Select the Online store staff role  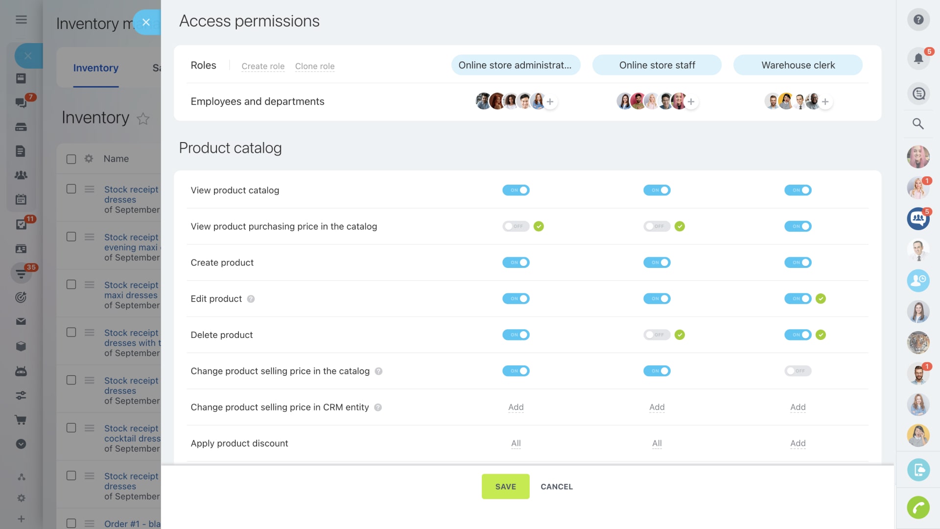[657, 65]
